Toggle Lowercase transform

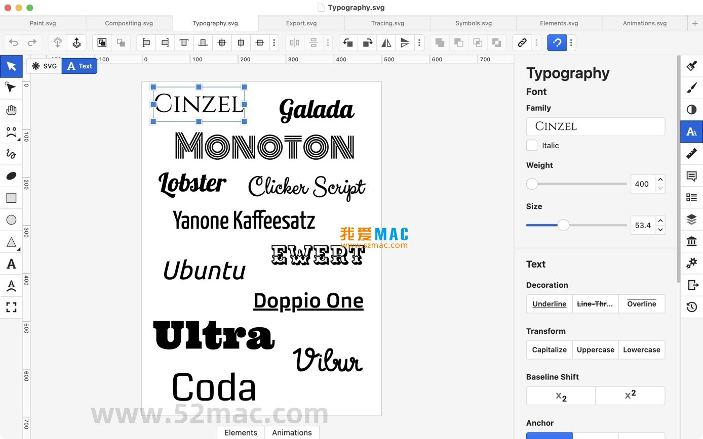click(x=642, y=350)
